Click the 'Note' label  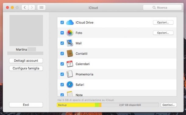coord(79,95)
